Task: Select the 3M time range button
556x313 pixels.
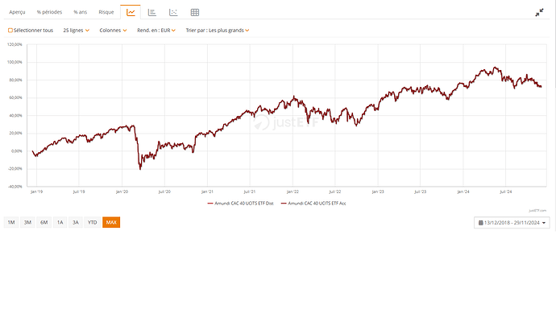Action: coord(27,222)
